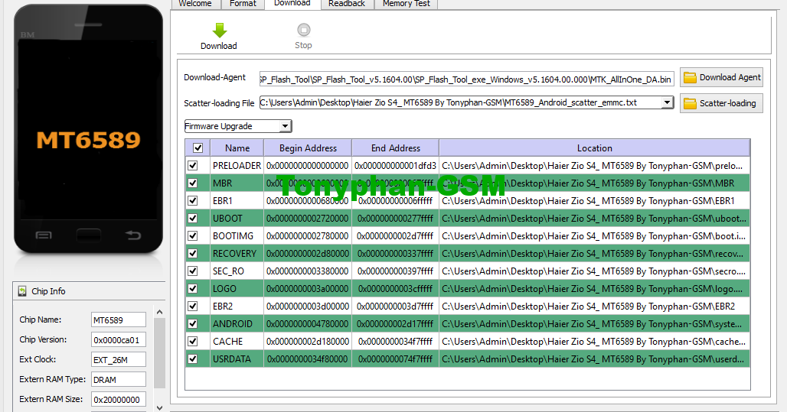Viewport: 787px width, 412px height.
Task: Select the PRELOADER row name cell
Action: pyautogui.click(x=237, y=165)
